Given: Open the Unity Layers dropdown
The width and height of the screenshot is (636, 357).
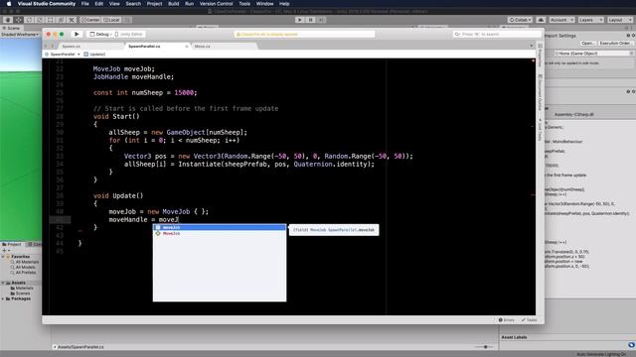Looking at the screenshot, I should (x=590, y=20).
